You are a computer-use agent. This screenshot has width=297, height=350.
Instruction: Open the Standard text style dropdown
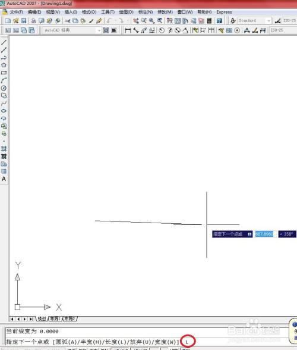click(254, 21)
